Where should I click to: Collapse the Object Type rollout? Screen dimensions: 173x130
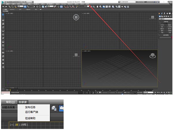coord(166,22)
